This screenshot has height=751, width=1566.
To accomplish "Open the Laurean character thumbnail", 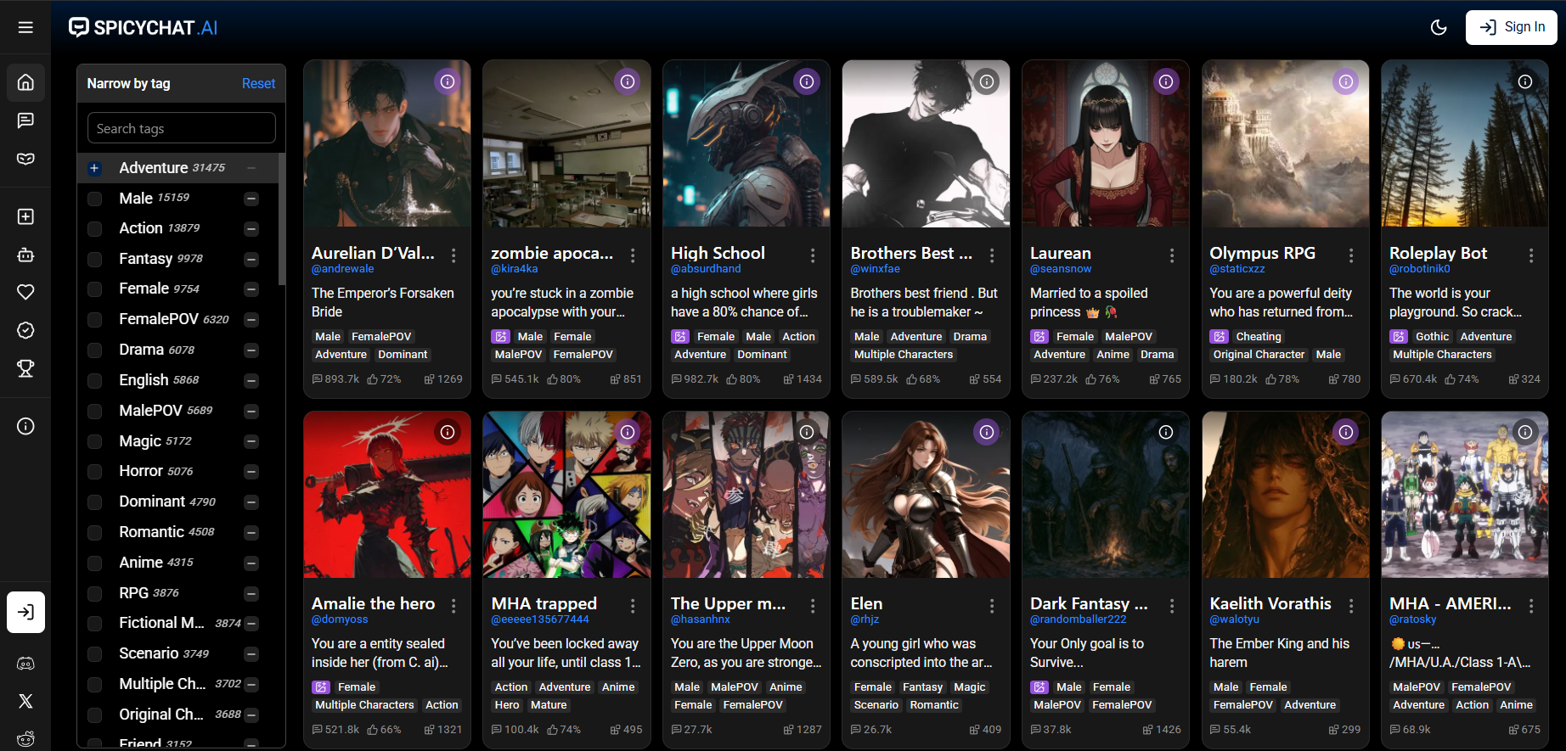I will pyautogui.click(x=1106, y=143).
